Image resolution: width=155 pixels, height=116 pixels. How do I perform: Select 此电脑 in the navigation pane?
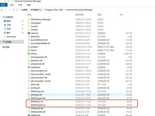8,42
